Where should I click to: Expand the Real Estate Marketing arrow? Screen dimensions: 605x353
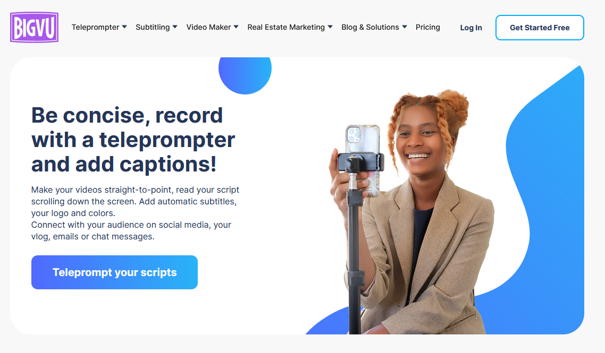330,27
